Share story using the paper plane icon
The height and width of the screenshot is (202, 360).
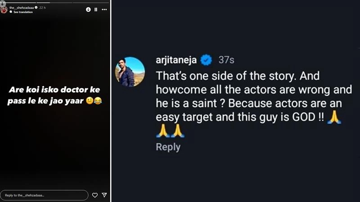tap(104, 195)
